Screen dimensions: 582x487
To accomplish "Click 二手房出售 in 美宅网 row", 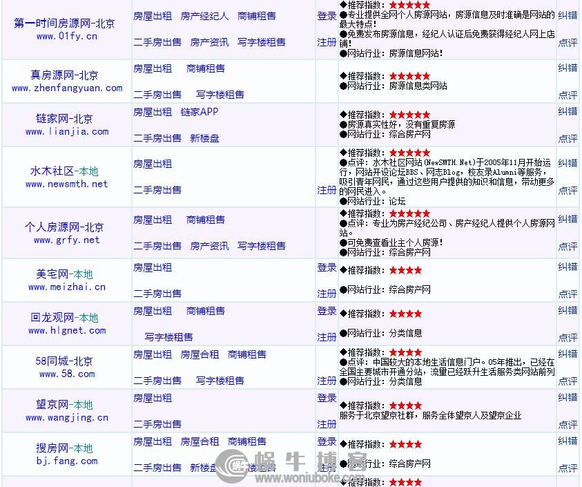I will pyautogui.click(x=157, y=294).
